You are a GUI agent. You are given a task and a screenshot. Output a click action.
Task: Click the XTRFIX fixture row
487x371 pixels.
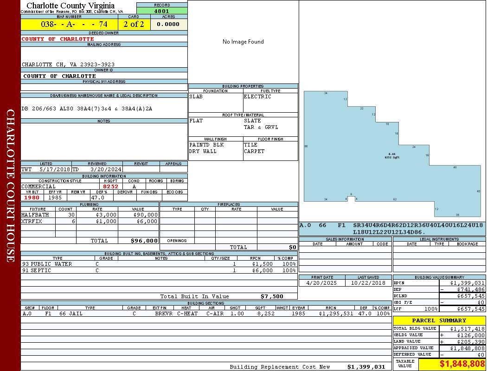pyautogui.click(x=90, y=221)
